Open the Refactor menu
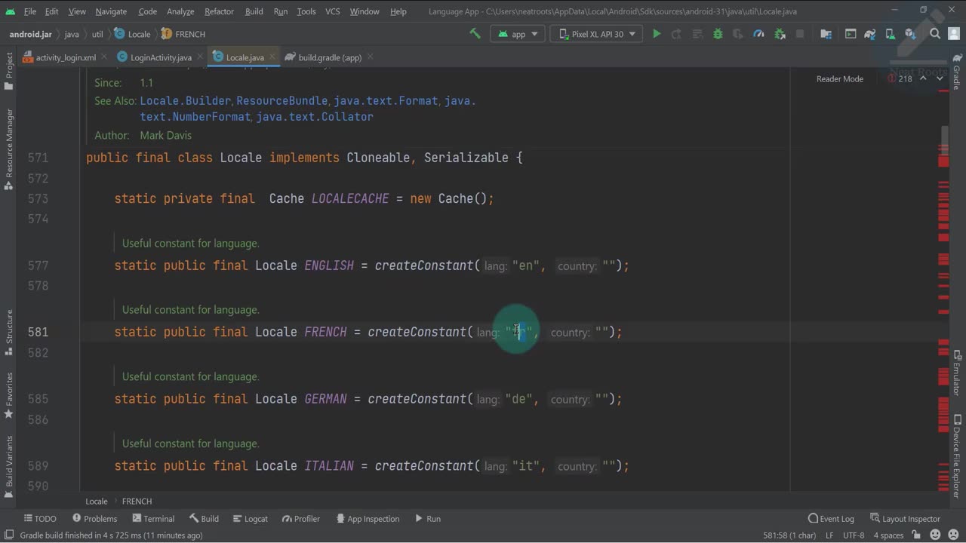The image size is (966, 543). (219, 11)
